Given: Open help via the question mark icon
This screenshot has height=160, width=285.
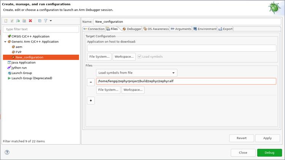Looking at the screenshot, I should pyautogui.click(x=7, y=152).
